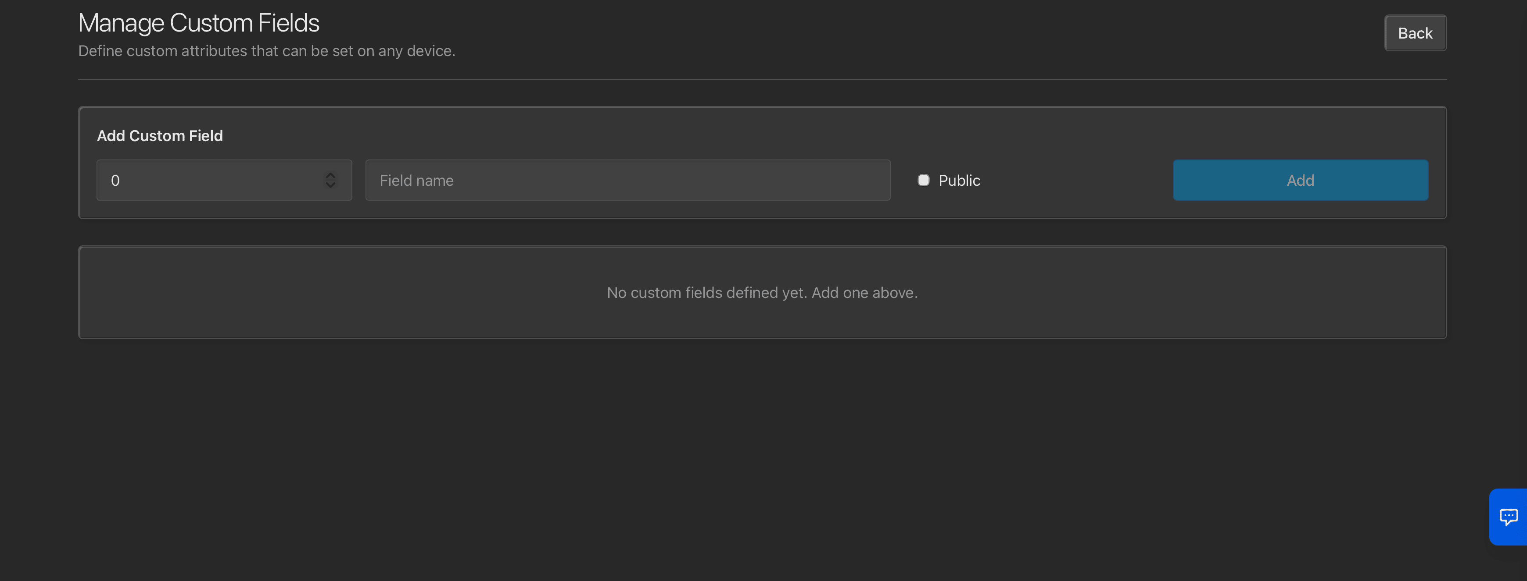
Task: Click the Manage Custom Fields title
Action: pyautogui.click(x=199, y=23)
